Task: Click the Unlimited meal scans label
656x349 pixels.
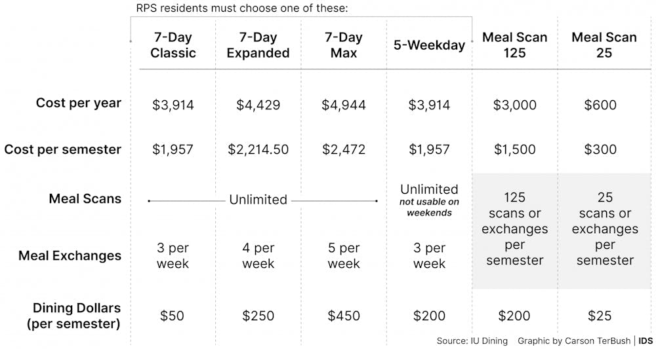Action: click(x=258, y=200)
